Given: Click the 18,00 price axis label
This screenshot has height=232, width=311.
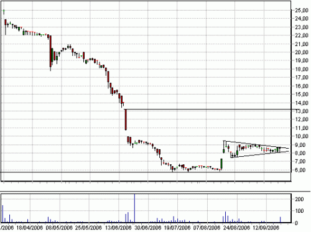Looking at the screenshot, I should click(302, 69).
